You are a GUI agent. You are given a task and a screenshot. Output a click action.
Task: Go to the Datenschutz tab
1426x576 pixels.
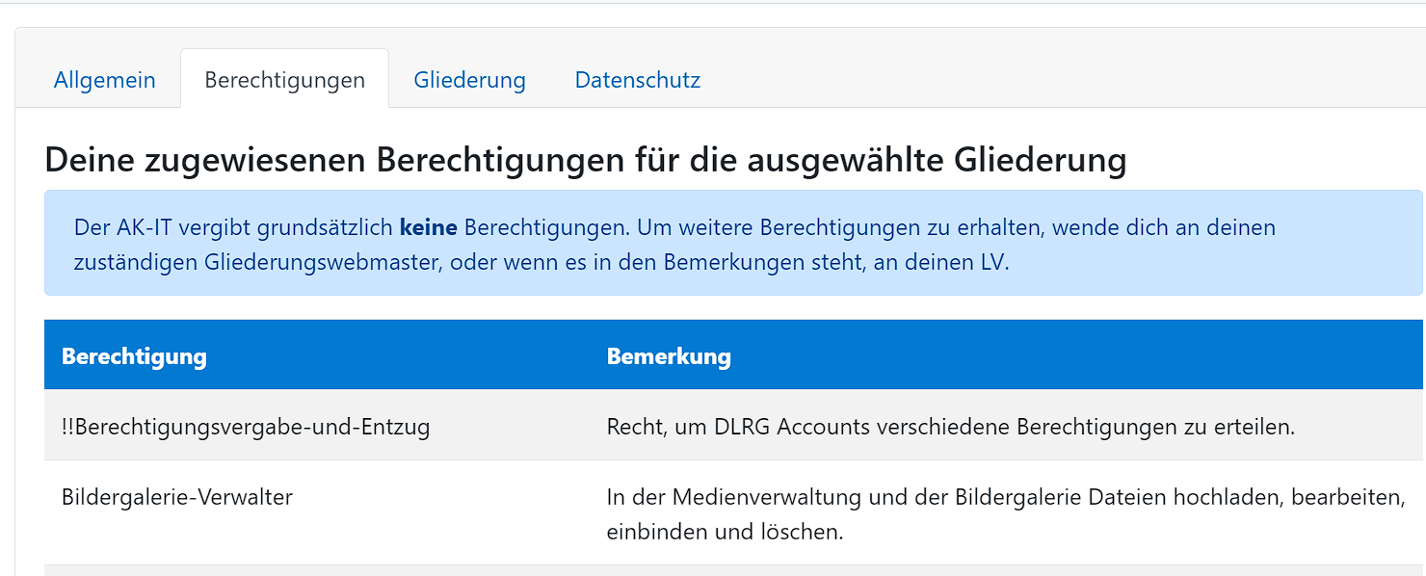pos(637,80)
